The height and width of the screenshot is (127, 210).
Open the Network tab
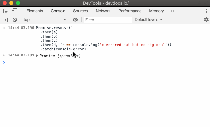[x=103, y=11]
